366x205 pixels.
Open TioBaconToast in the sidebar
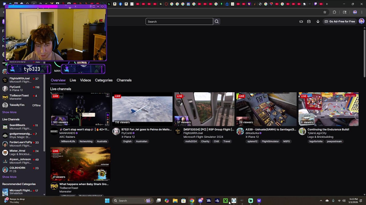[22, 97]
